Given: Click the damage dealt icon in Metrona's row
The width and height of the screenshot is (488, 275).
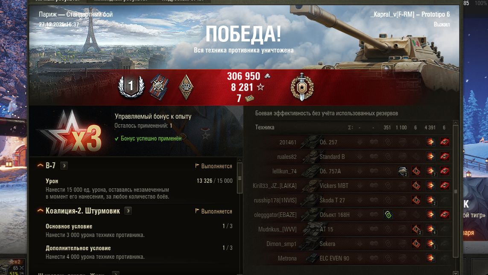Looking at the screenshot, I should (x=430, y=258).
